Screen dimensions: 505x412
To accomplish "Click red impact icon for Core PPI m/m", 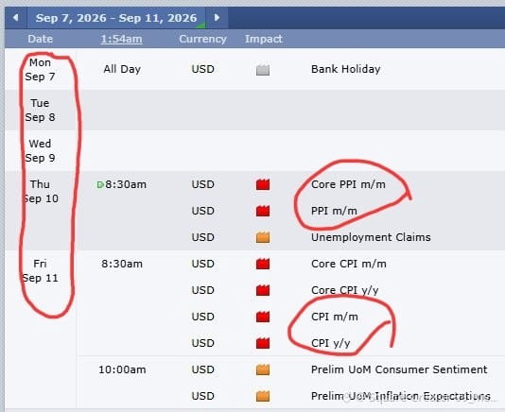I will 263,184.
